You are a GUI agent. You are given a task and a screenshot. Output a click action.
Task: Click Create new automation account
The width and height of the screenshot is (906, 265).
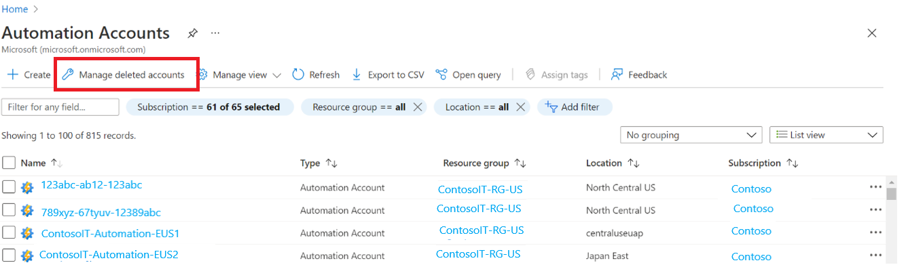pyautogui.click(x=29, y=75)
